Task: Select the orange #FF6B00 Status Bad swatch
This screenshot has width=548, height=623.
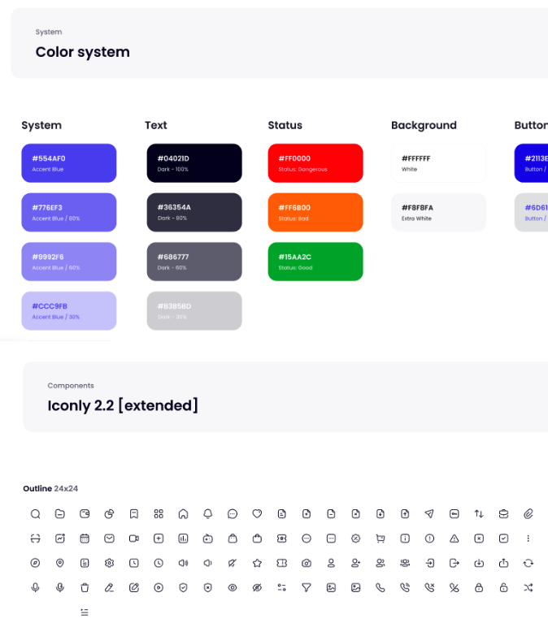Action: pyautogui.click(x=315, y=213)
